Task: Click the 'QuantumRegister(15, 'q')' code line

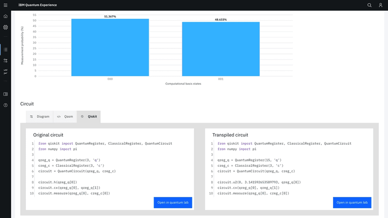Action: point(249,160)
